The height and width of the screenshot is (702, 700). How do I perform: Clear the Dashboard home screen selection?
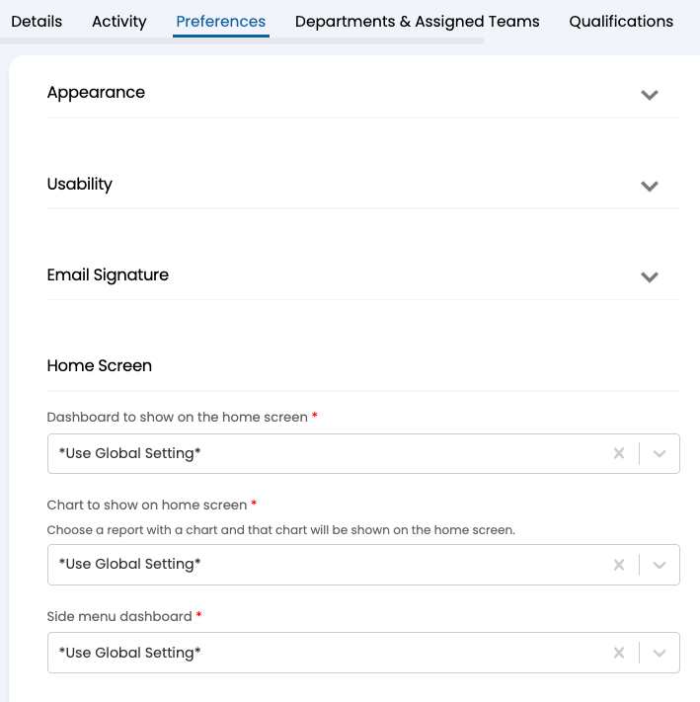click(619, 454)
